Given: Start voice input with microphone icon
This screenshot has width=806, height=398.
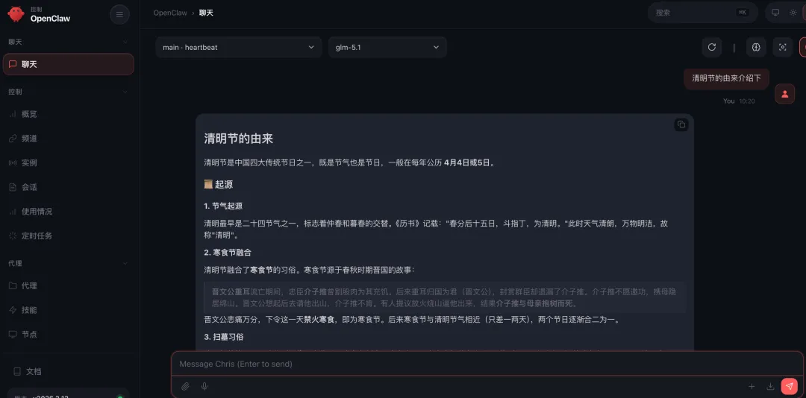Looking at the screenshot, I should pyautogui.click(x=204, y=386).
